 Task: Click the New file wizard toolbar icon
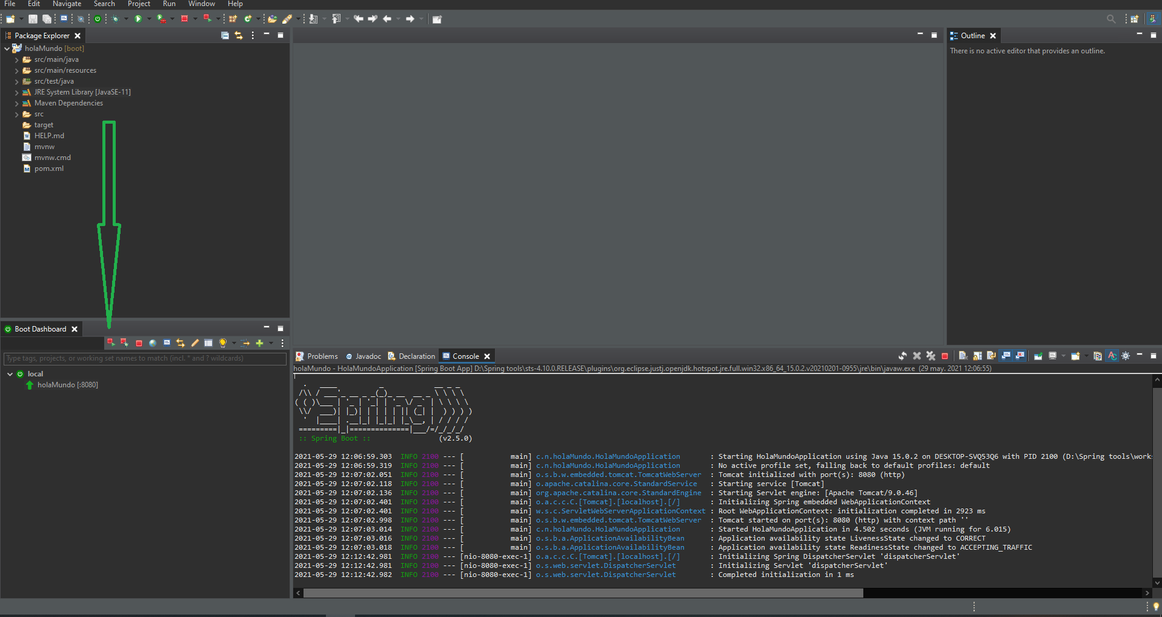point(10,19)
